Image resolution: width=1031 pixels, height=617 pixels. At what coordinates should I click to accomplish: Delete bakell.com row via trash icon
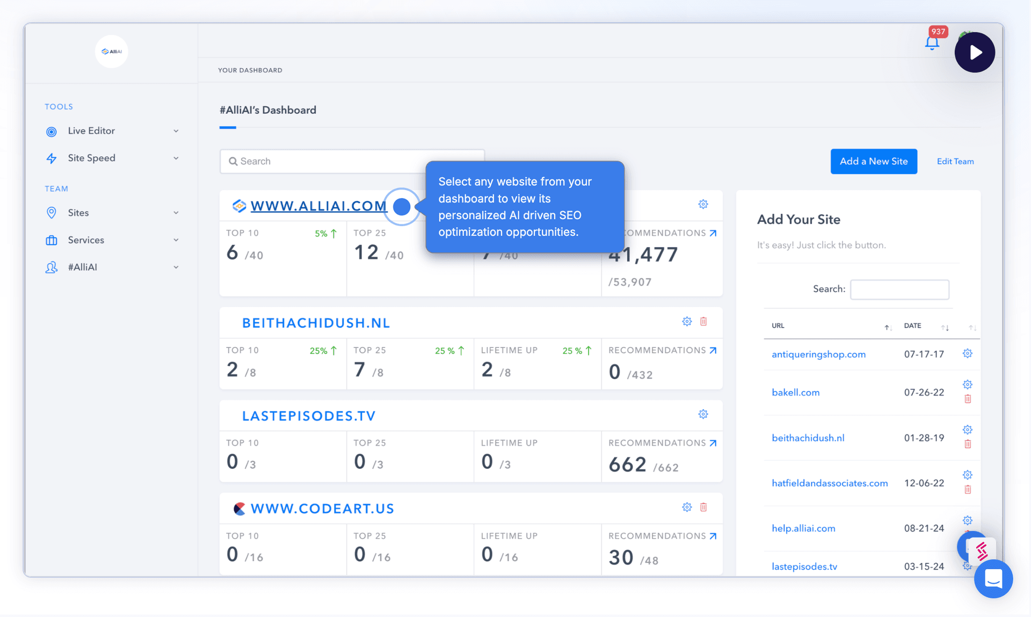click(x=968, y=399)
